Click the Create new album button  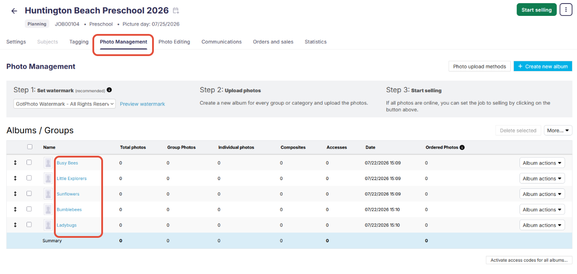pos(543,66)
